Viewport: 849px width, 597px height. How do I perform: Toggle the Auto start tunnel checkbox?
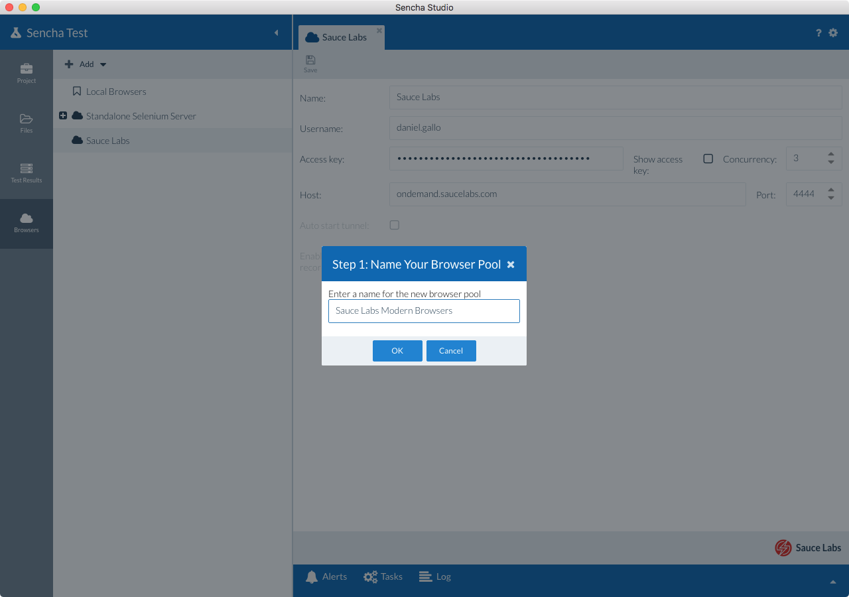[394, 225]
